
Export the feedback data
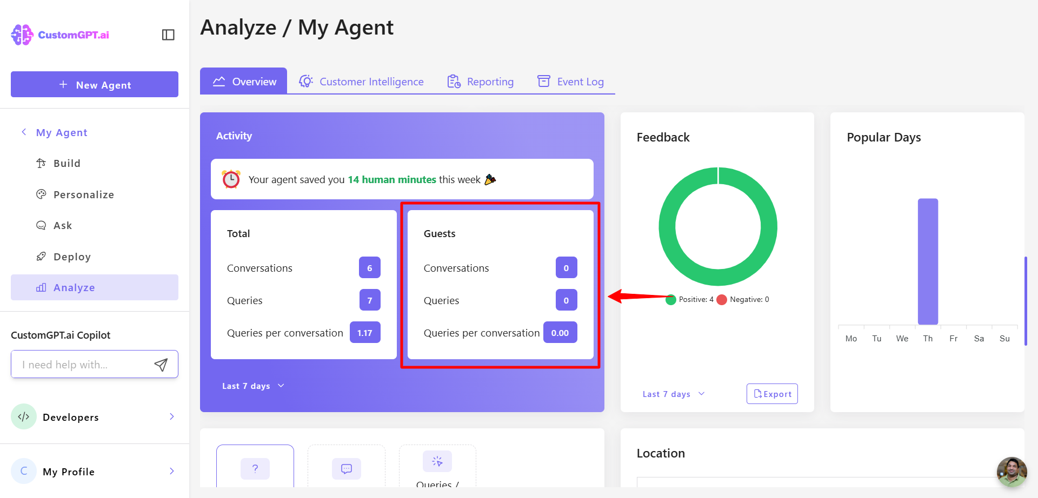pyautogui.click(x=772, y=394)
